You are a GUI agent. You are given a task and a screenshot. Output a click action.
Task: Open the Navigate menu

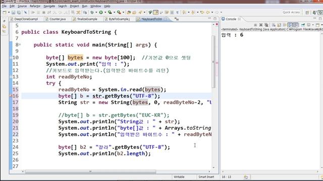click(49, 6)
